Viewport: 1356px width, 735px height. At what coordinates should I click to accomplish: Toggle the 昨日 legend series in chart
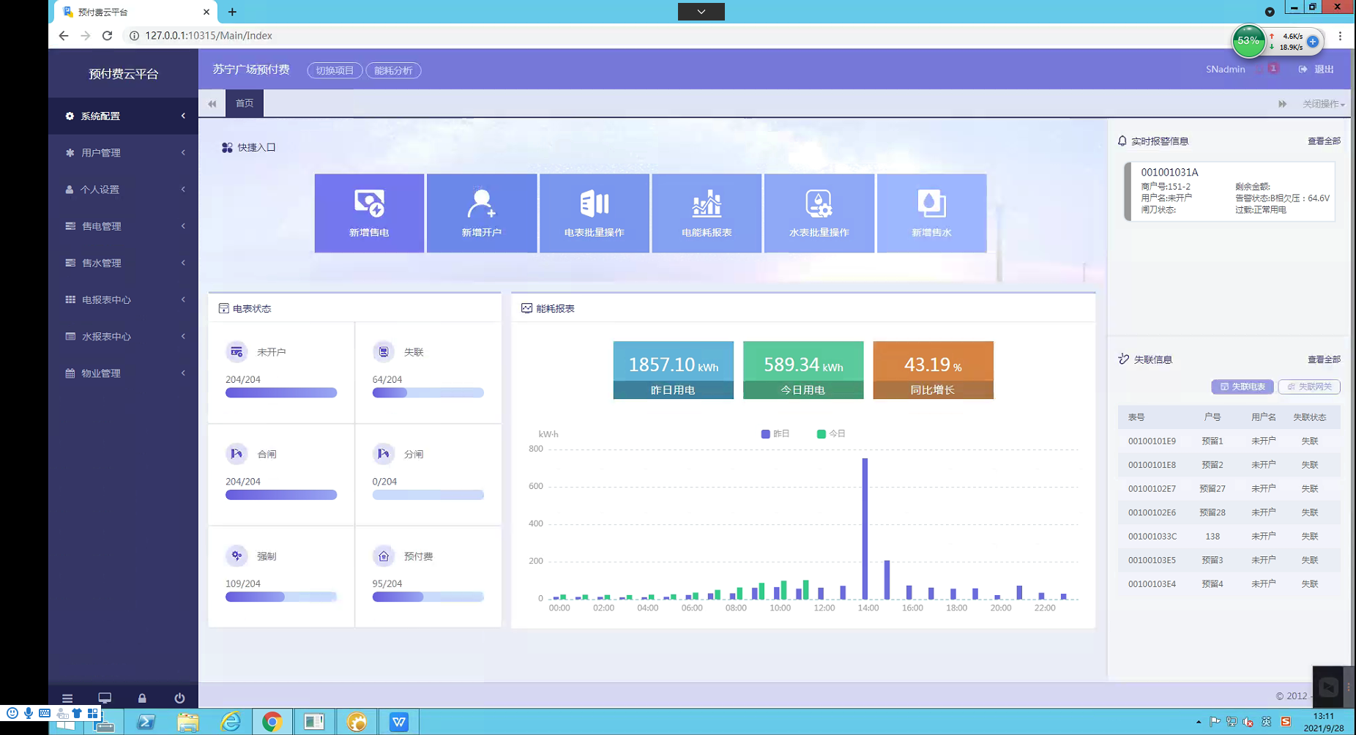775,434
